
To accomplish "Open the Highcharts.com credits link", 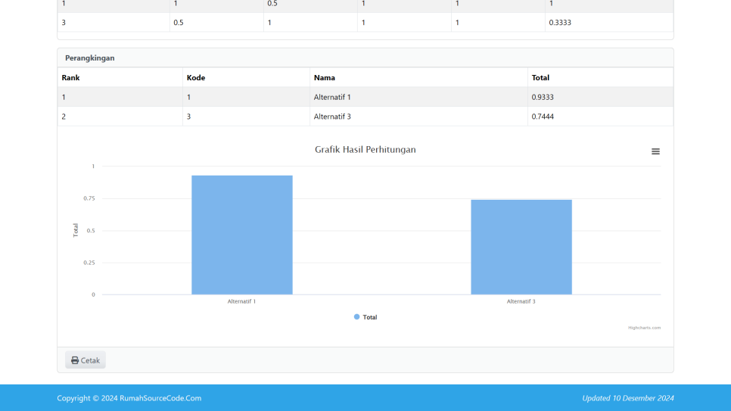I will coord(644,328).
